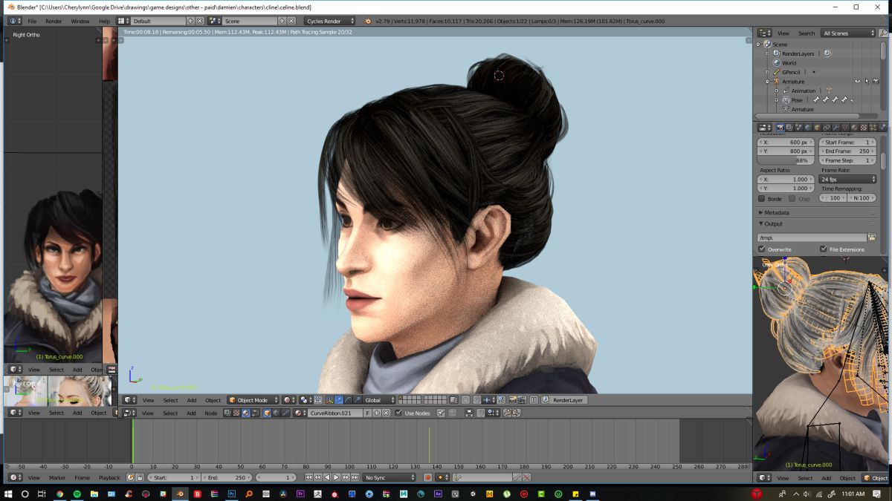Image resolution: width=892 pixels, height=501 pixels.
Task: Collapse the Scene tree in outliner
Action: click(x=758, y=45)
